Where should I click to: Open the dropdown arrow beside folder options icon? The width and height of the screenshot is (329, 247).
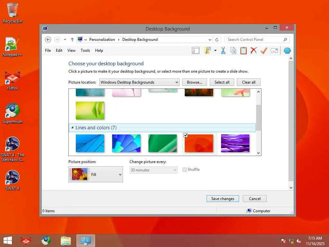[215, 50]
